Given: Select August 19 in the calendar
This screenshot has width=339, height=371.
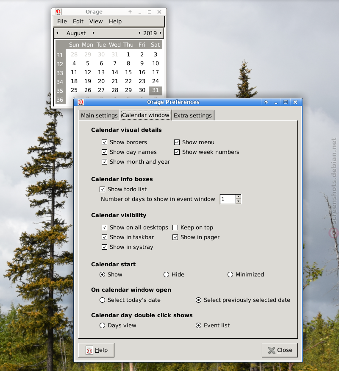Looking at the screenshot, I should [88, 81].
